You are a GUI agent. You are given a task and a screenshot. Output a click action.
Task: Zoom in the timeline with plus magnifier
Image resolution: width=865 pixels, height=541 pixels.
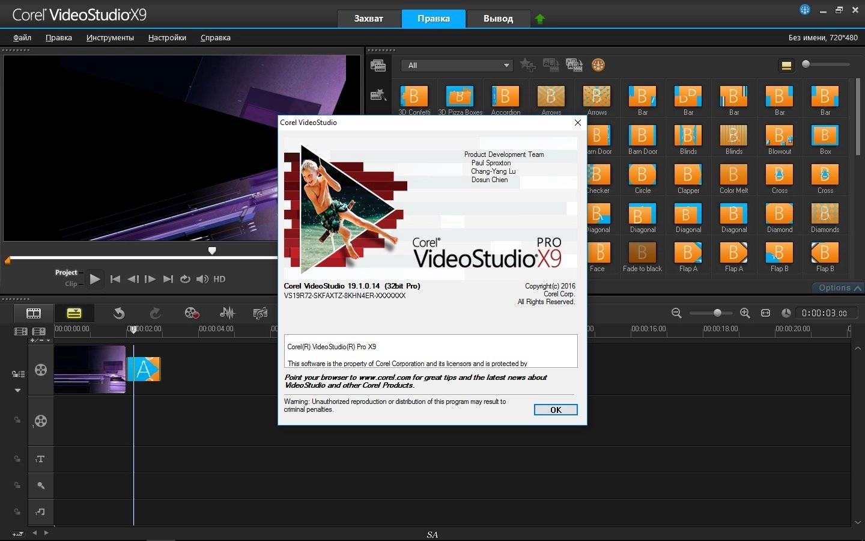(745, 313)
